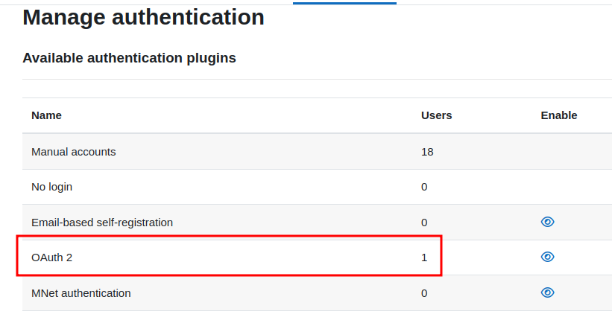Click MNet authentication user count 0

point(424,293)
